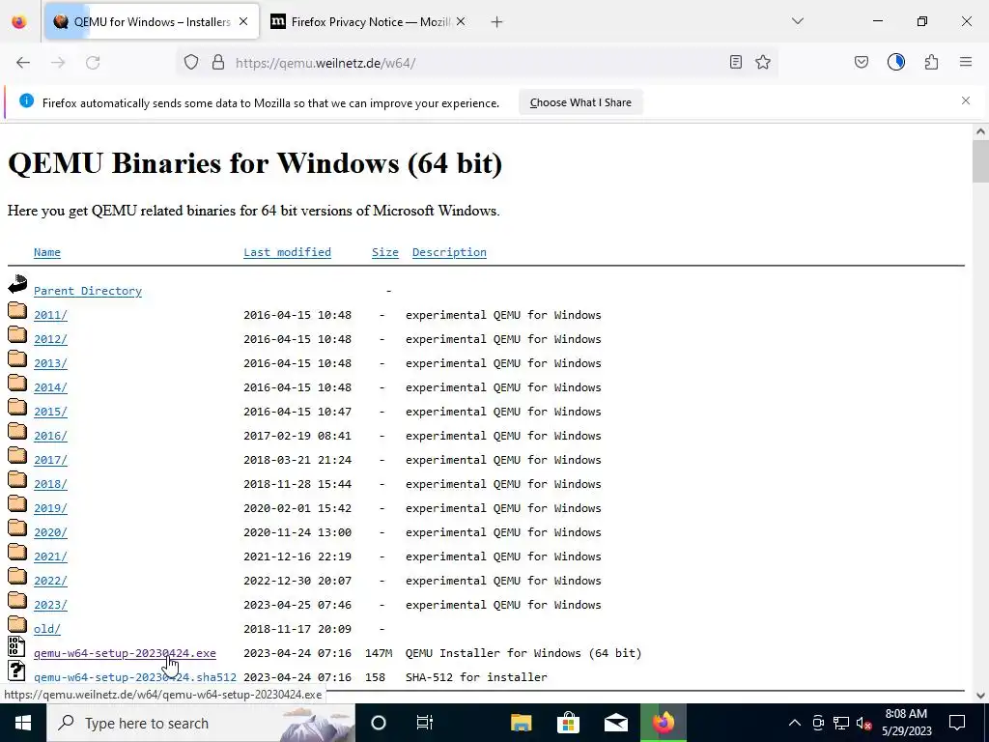Switch to Firefox Privacy Notice tab

click(x=368, y=22)
